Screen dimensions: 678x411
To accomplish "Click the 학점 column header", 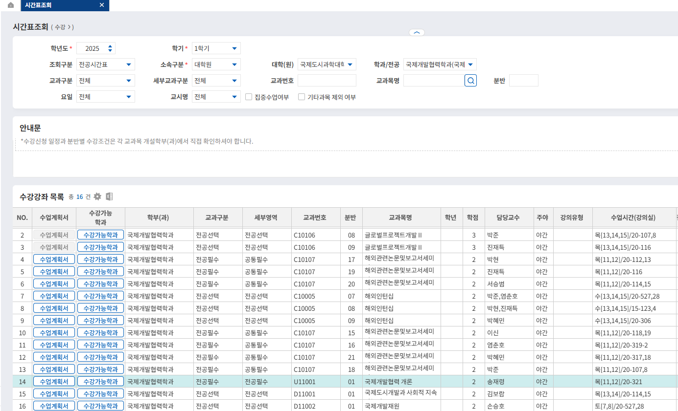I will 473,217.
